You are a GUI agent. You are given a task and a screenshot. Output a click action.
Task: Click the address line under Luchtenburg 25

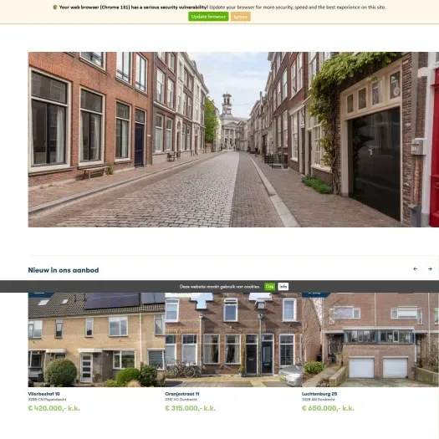point(319,400)
